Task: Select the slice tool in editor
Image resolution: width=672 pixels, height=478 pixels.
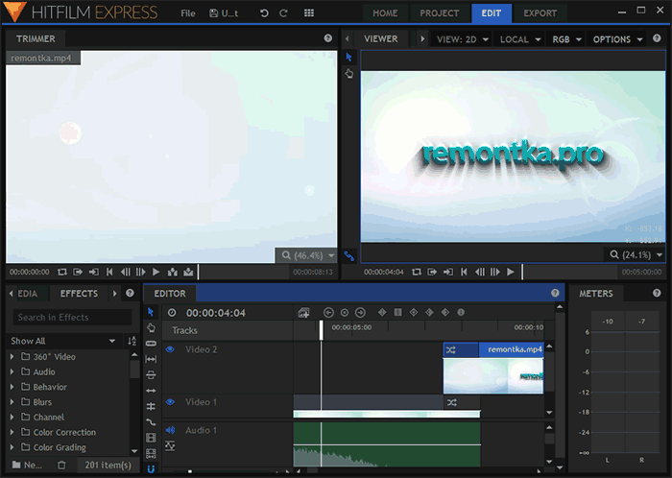Action: [151, 344]
